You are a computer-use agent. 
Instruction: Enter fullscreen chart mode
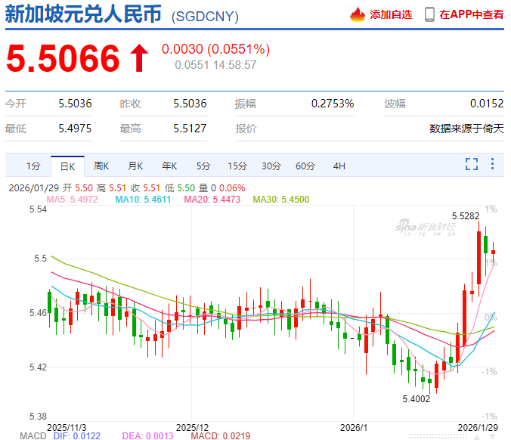472,164
